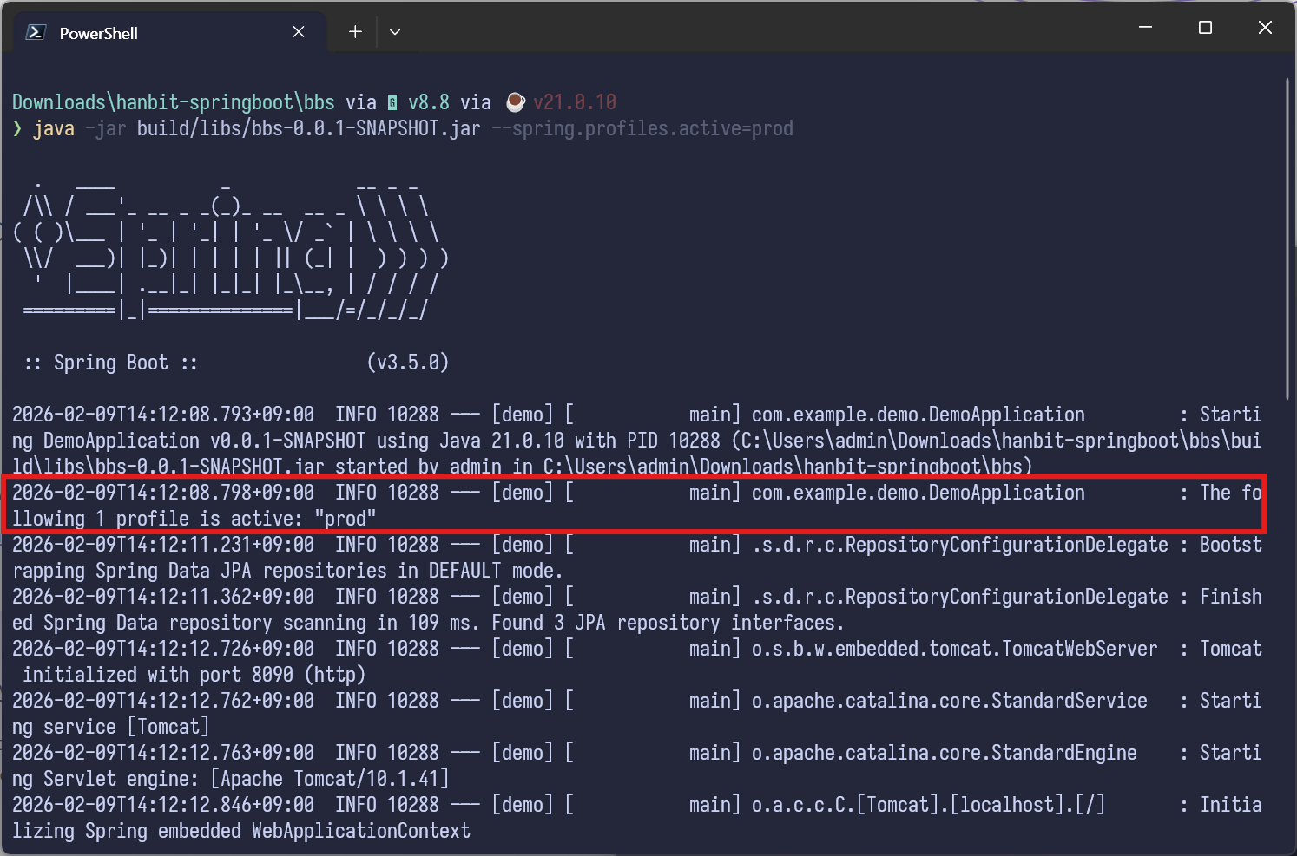The width and height of the screenshot is (1297, 856).
Task: Click the prompt arrow before java command
Action: coord(17,129)
